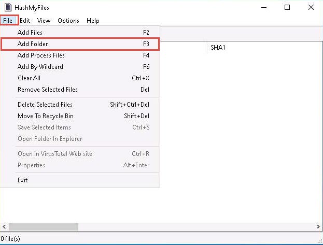Open the Edit menu
Screen dimensions: 323x245
25,21
